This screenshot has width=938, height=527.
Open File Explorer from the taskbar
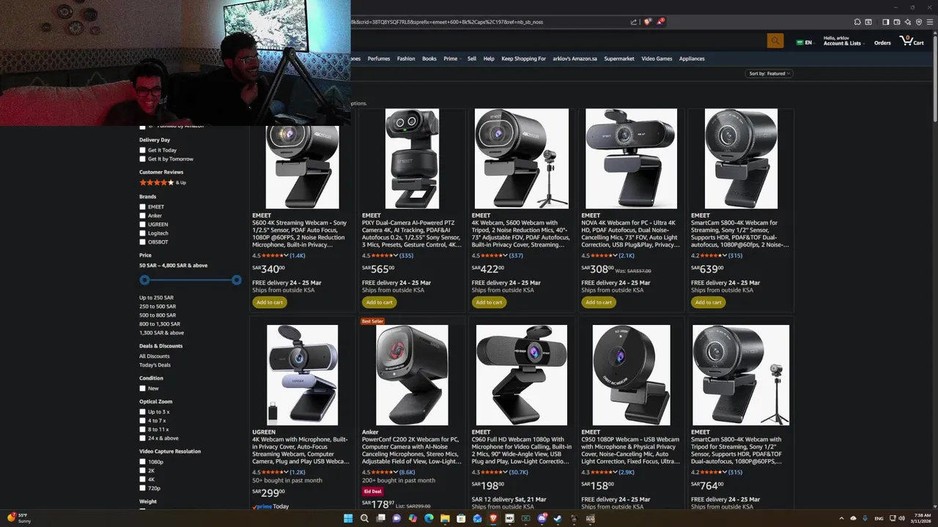445,518
